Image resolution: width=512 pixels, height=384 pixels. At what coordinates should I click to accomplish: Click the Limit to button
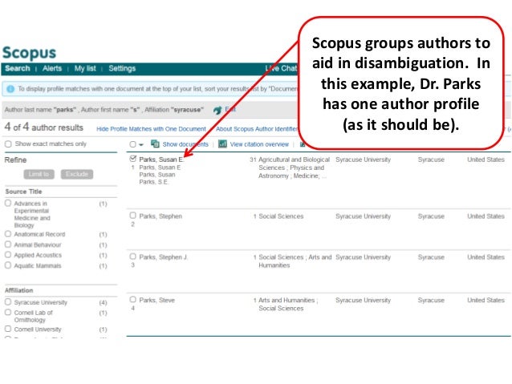tap(39, 174)
